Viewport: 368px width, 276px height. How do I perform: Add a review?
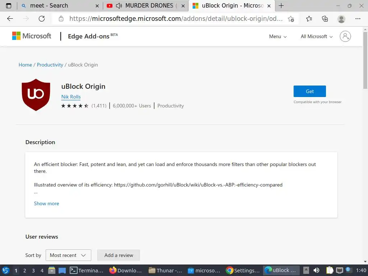[119, 255]
